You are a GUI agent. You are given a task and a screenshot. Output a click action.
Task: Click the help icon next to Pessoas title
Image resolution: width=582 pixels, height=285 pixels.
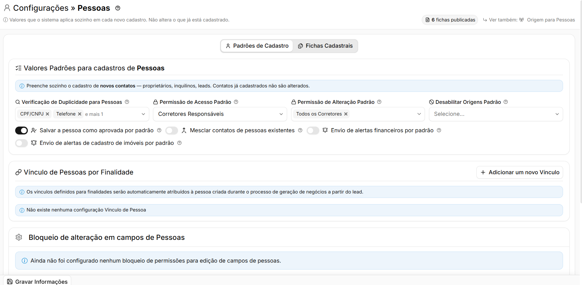coord(118,8)
